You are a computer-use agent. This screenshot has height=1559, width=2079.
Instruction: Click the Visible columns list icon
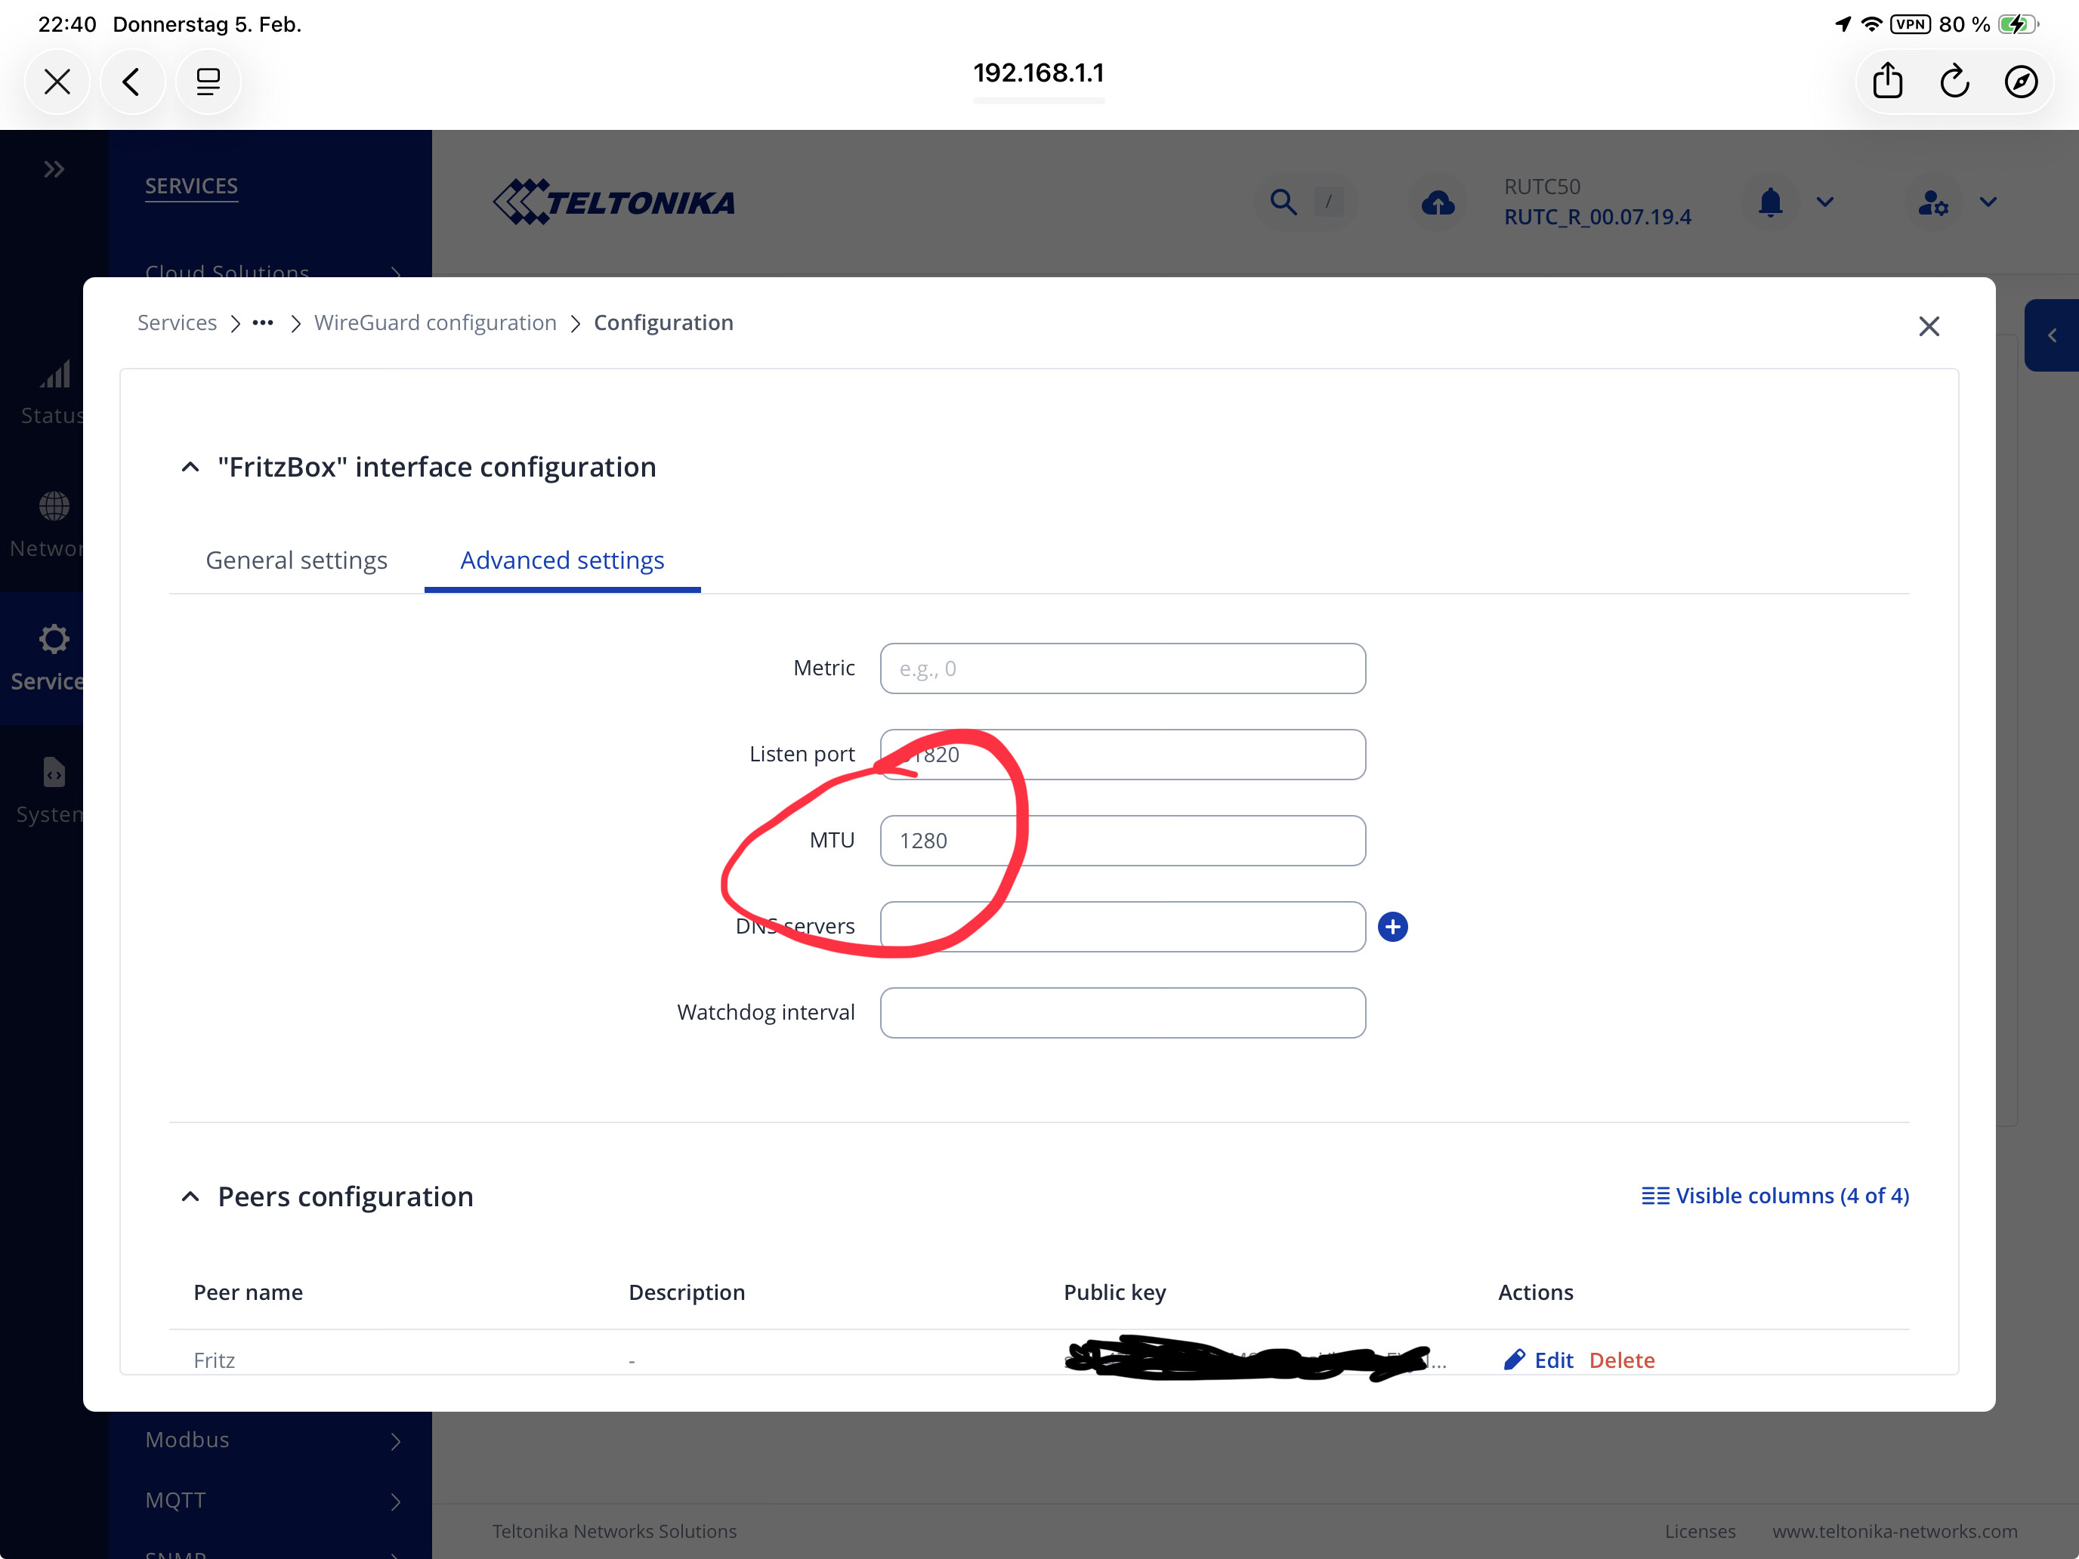tap(1654, 1196)
